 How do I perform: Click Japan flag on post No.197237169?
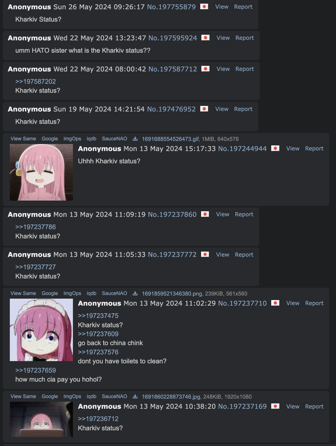[x=275, y=406]
